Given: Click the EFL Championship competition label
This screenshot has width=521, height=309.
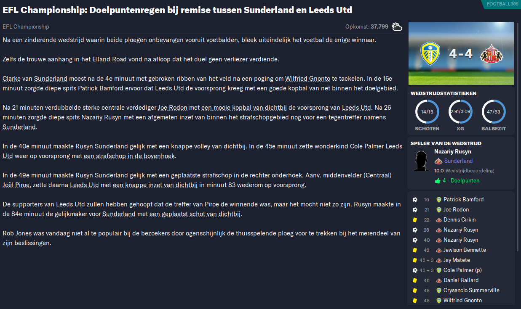Looking at the screenshot, I should (26, 26).
